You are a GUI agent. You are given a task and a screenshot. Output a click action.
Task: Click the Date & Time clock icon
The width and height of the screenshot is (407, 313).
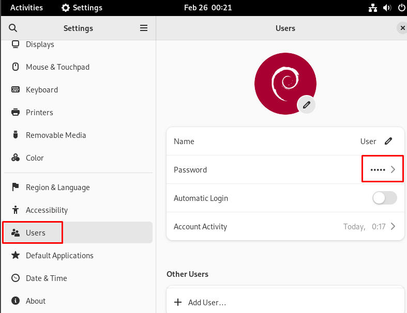point(16,278)
